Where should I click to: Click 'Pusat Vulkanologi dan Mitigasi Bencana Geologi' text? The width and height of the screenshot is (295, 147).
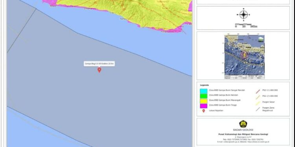243,134
